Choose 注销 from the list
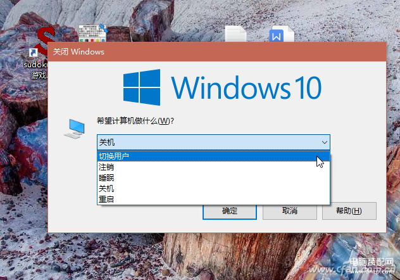The image size is (400, 280). tap(213, 167)
